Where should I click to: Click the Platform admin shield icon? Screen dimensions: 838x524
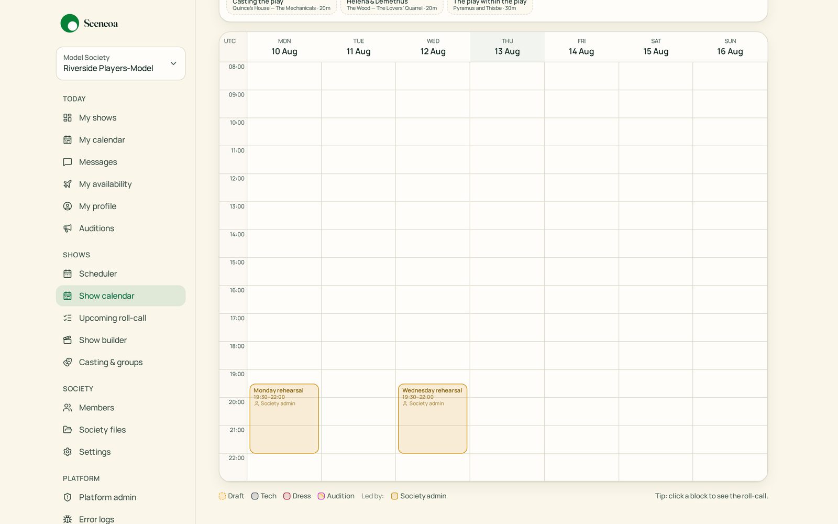(68, 497)
